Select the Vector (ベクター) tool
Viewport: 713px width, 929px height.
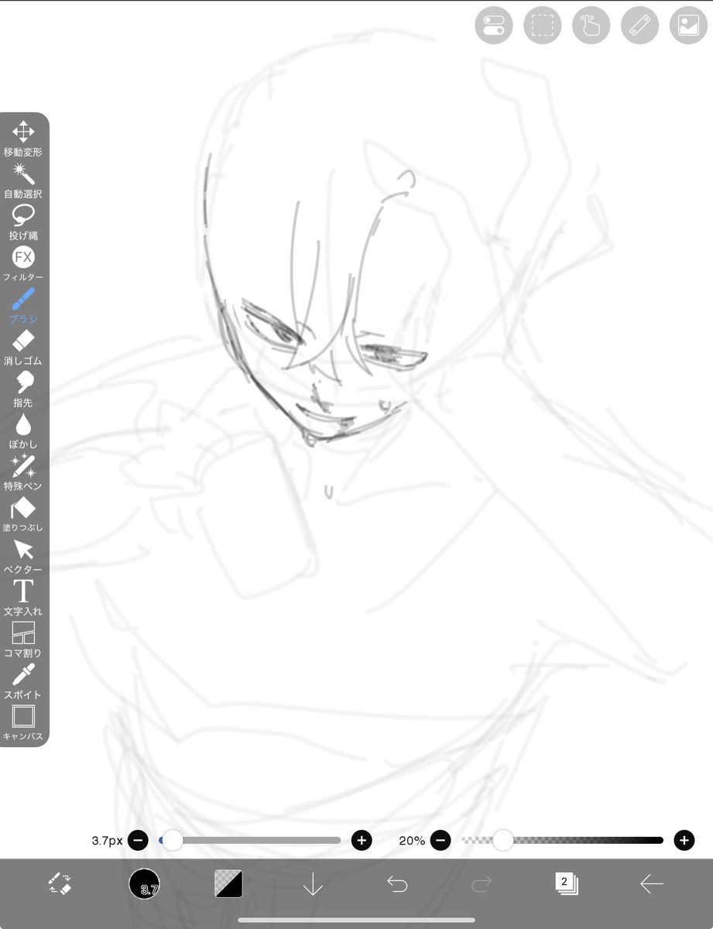23,557
